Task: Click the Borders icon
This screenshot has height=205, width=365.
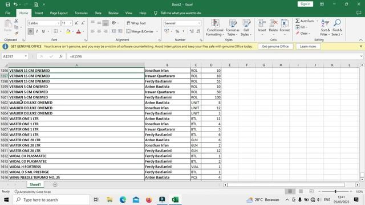Action: [x=55, y=31]
